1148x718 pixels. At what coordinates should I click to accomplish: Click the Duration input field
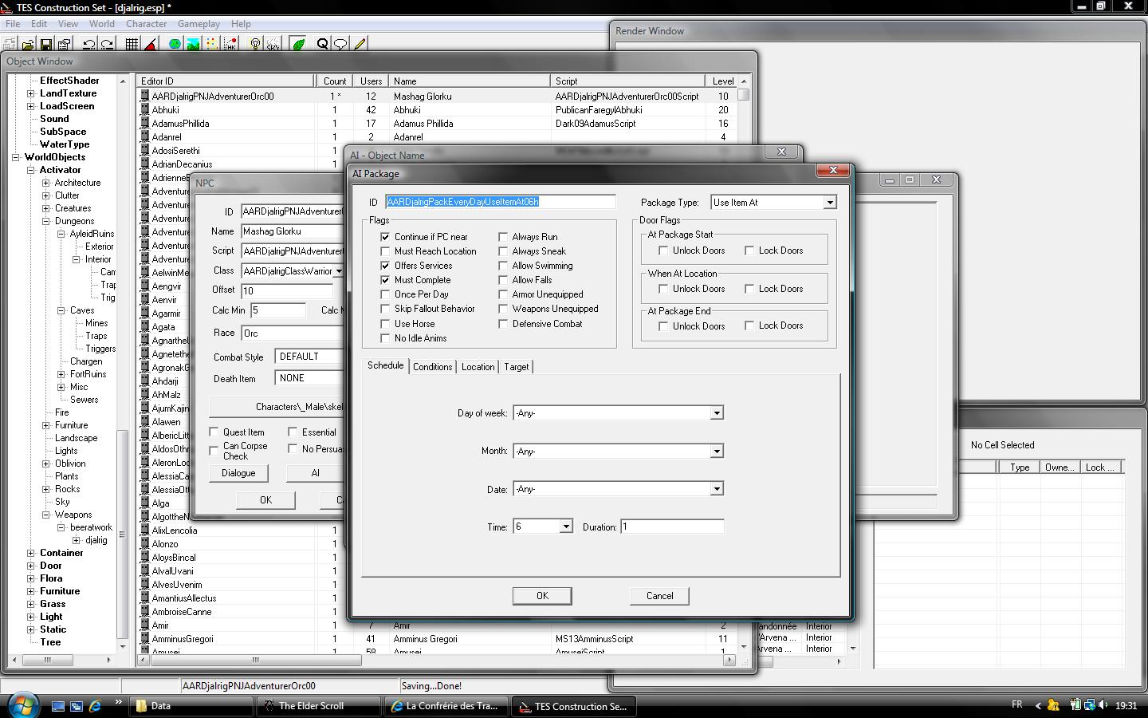pyautogui.click(x=672, y=527)
